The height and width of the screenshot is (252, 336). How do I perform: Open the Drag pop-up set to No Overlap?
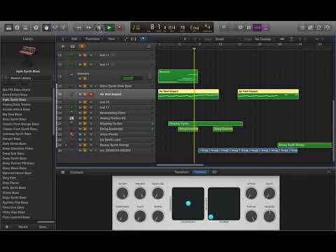pyautogui.click(x=263, y=39)
